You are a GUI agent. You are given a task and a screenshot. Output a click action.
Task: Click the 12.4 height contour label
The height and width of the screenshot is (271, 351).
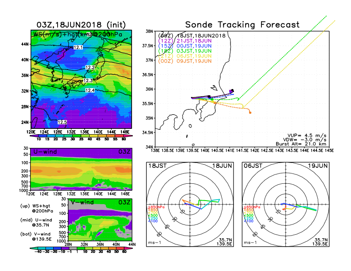[x=90, y=90]
